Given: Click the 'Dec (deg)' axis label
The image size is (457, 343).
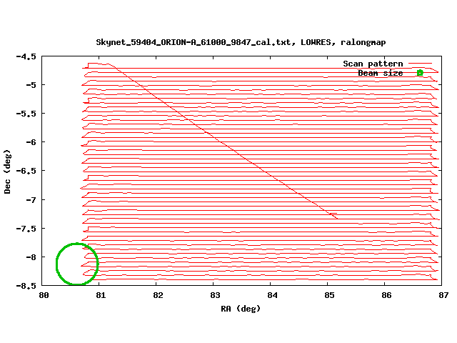Looking at the screenshot, I should (x=7, y=171).
